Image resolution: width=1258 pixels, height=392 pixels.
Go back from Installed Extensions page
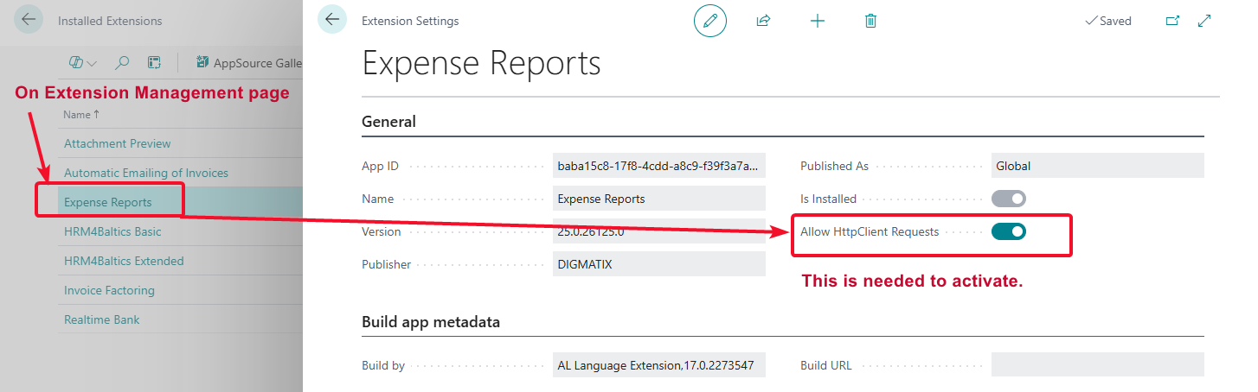point(29,20)
